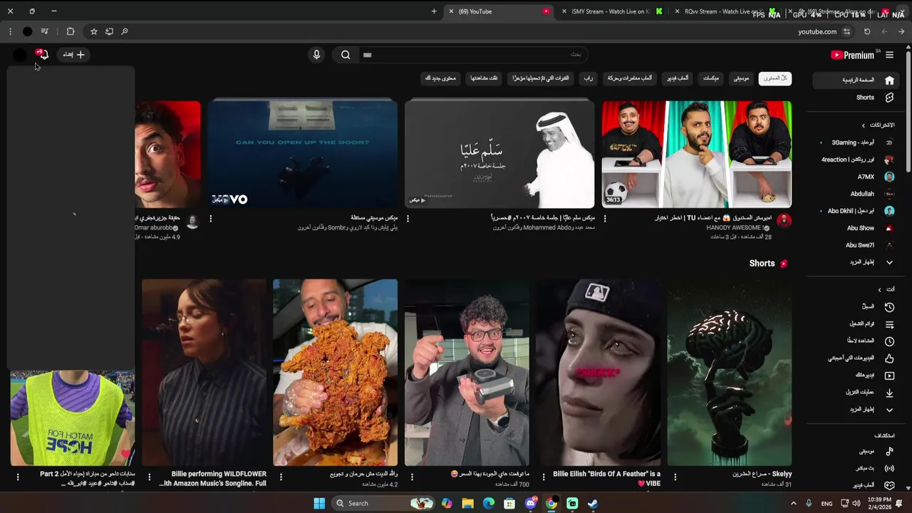Image resolution: width=912 pixels, height=513 pixels.
Task: Open Watch Later clock item
Action: point(854,341)
